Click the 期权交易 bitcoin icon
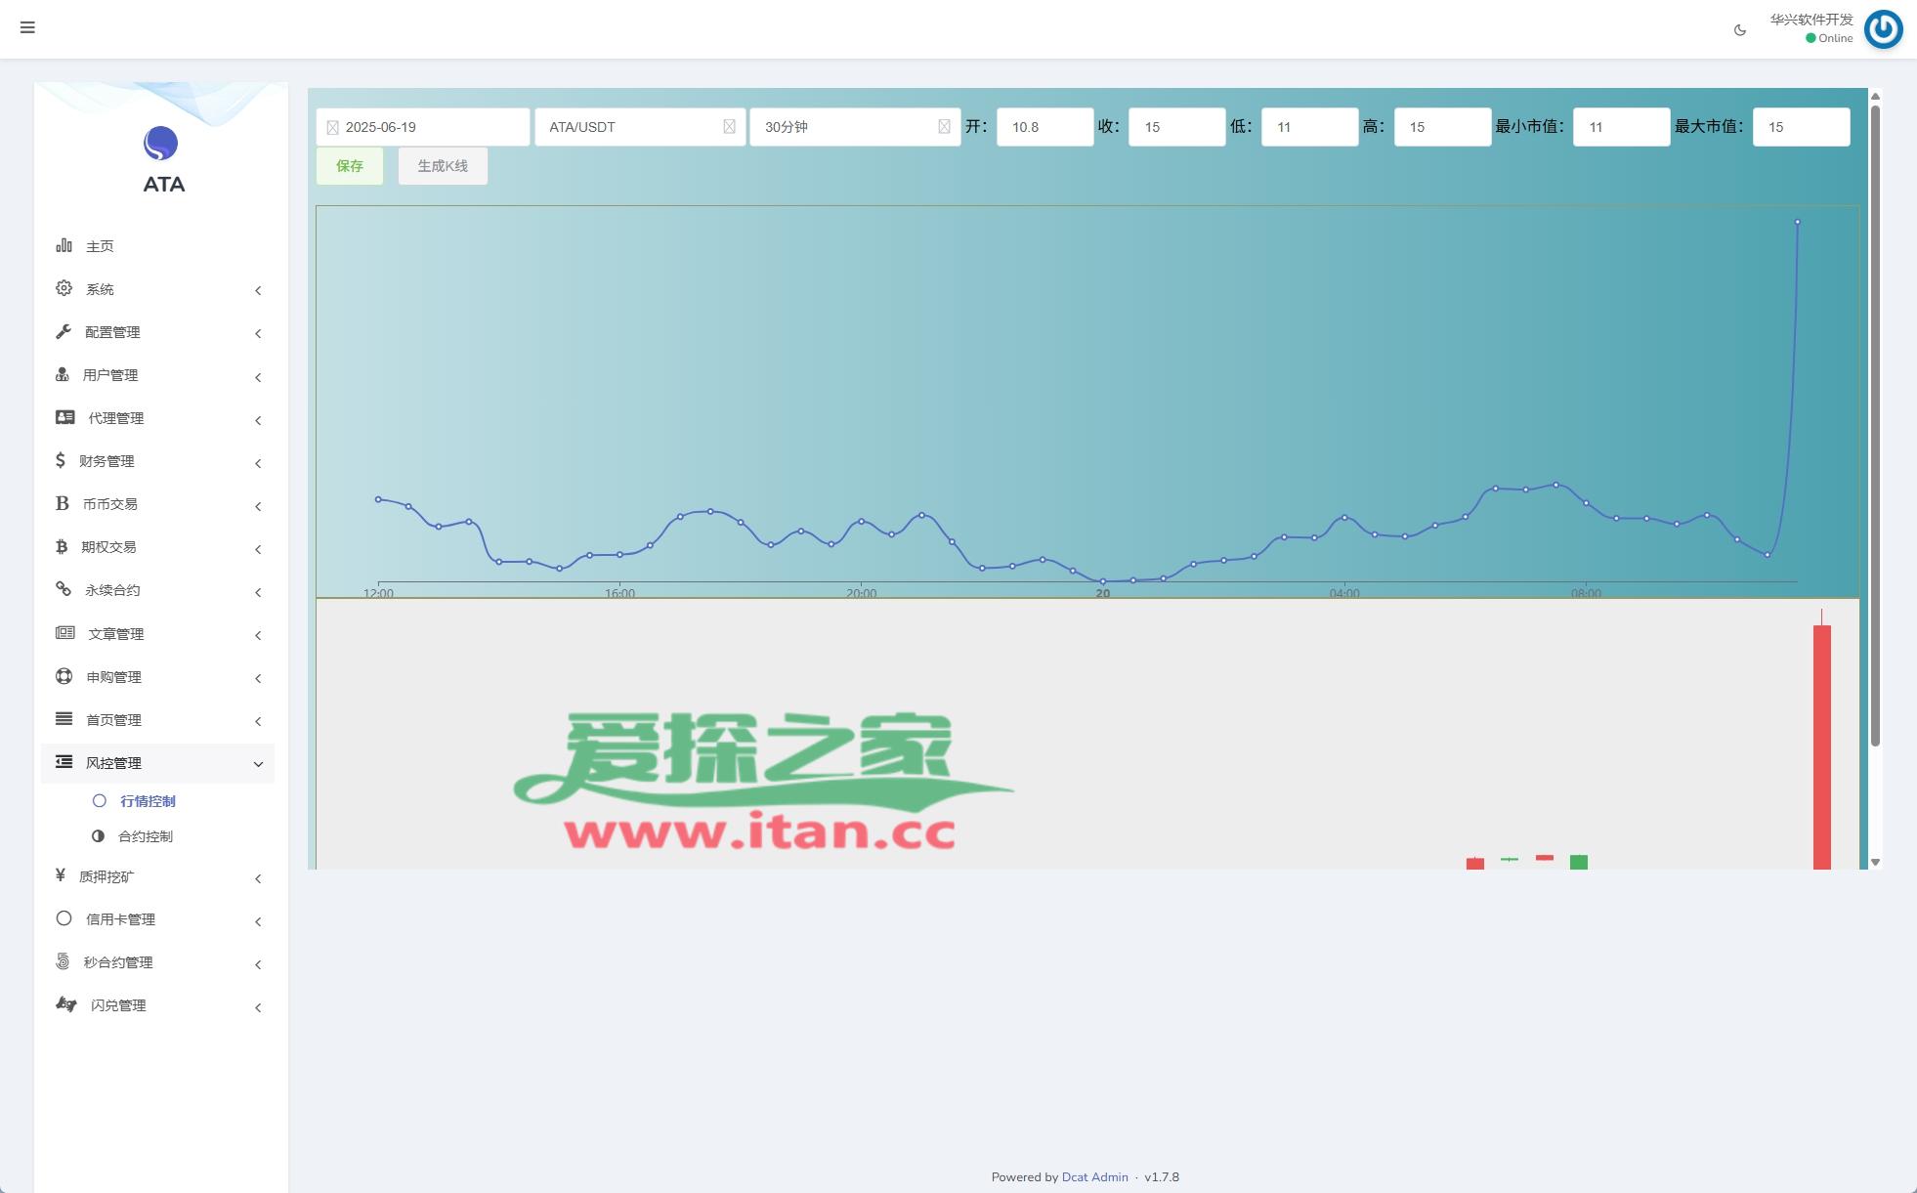 [62, 546]
